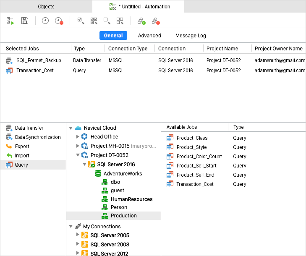306x256 pixels.
Task: Delete task schedule with the red-marked clock icon
Action: pos(59,21)
